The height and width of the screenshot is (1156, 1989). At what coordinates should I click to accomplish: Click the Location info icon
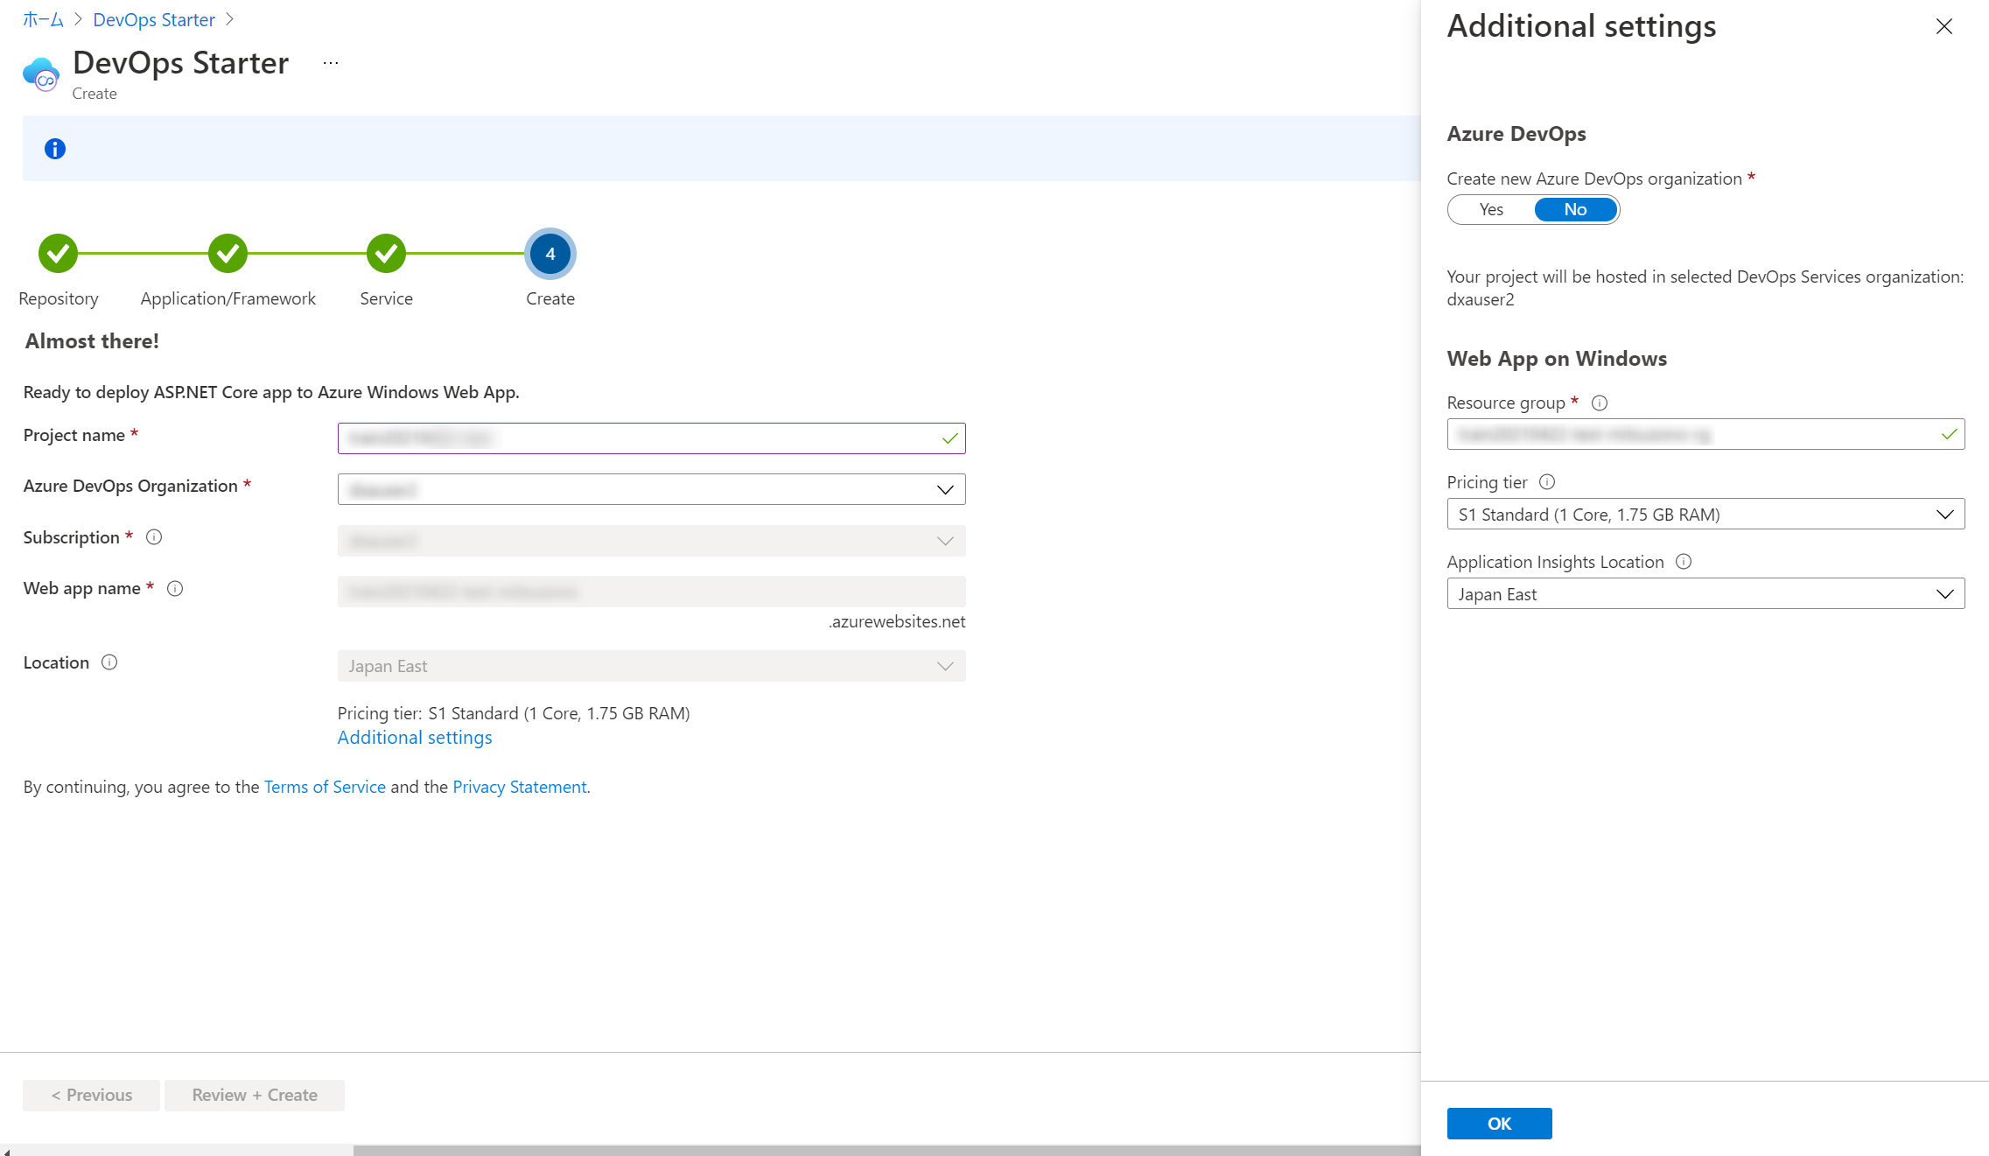(109, 662)
